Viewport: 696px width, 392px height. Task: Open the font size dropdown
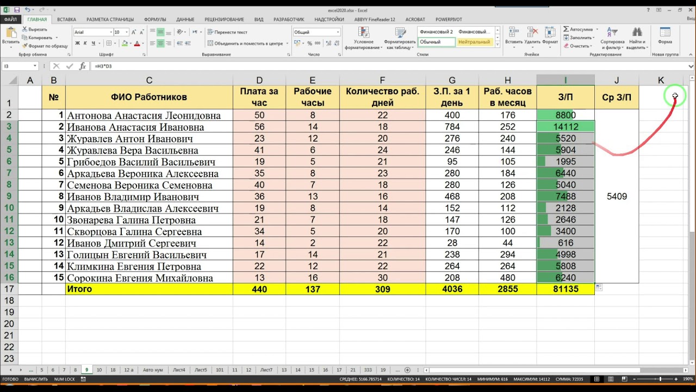[x=126, y=32]
